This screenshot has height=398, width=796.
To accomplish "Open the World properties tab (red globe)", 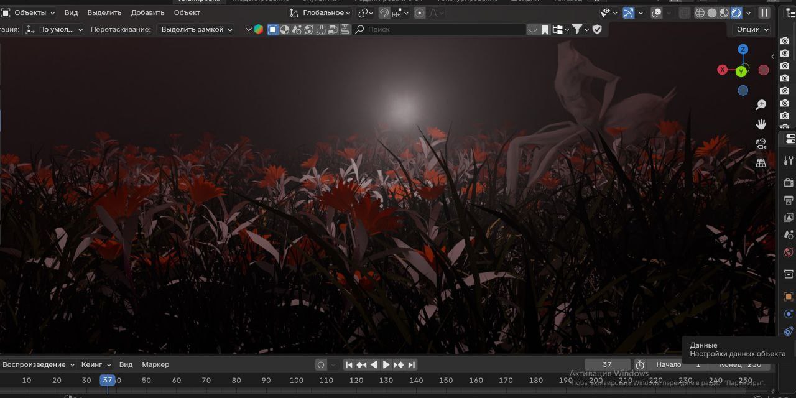I will point(789,252).
